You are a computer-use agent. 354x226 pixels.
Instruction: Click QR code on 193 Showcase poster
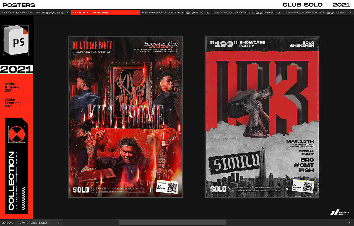tap(308, 187)
